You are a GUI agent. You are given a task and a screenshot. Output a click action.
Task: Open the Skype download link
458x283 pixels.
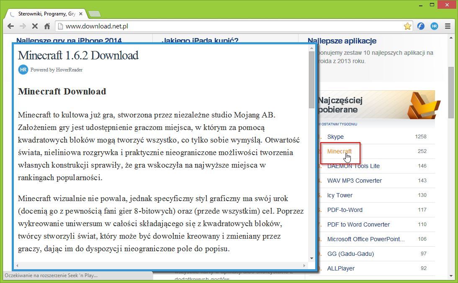(335, 137)
